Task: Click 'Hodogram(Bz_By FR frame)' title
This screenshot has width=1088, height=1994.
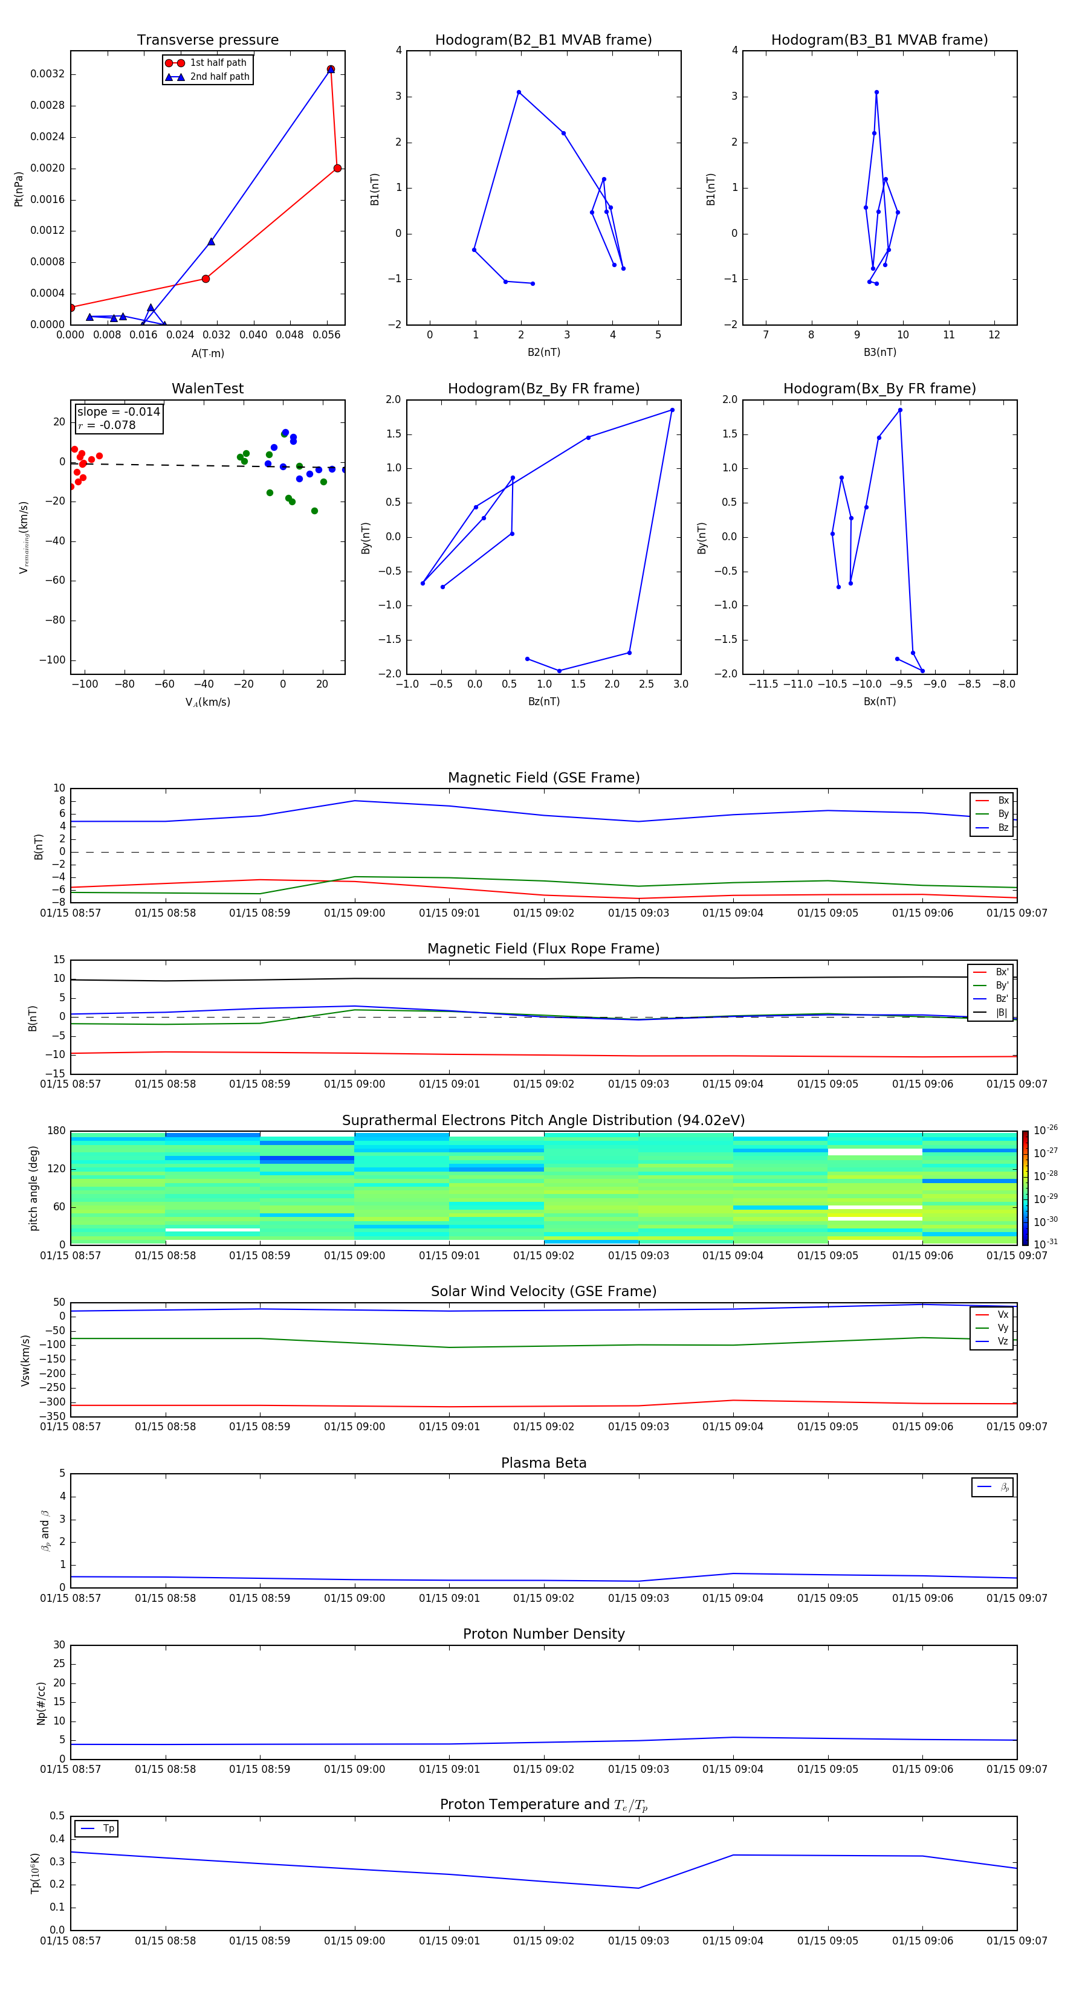Action: pos(543,389)
